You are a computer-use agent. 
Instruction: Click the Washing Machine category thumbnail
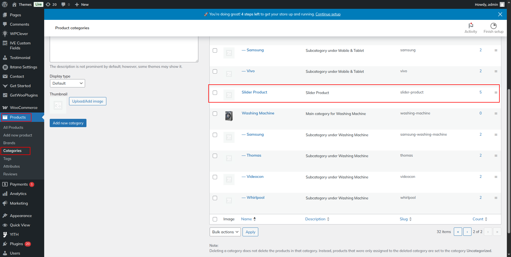click(229, 116)
